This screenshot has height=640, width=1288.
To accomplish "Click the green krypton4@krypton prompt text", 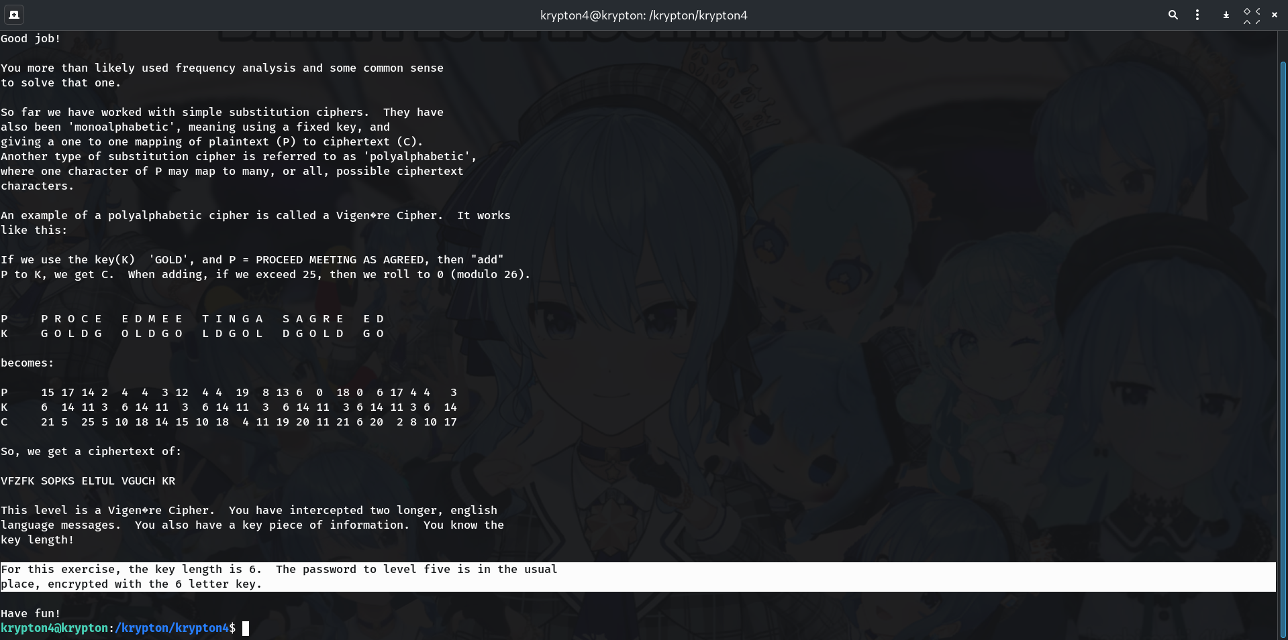I will (54, 628).
